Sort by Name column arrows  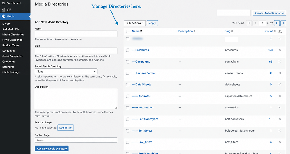click(x=141, y=31)
